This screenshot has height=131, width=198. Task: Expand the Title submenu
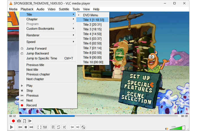pos(48,14)
